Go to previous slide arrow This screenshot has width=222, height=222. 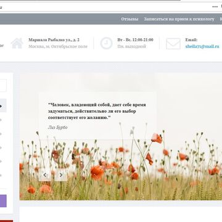pyautogui.click(x=45, y=175)
